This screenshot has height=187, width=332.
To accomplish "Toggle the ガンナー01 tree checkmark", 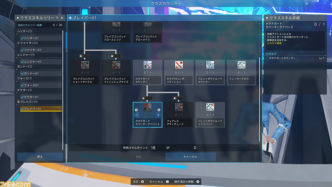I will 22,73.
